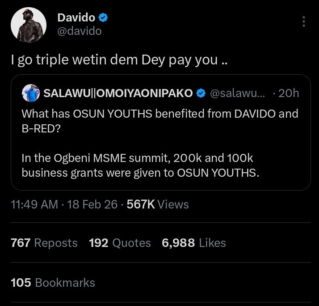
Task: Click the Davido display name
Action: pos(76,18)
